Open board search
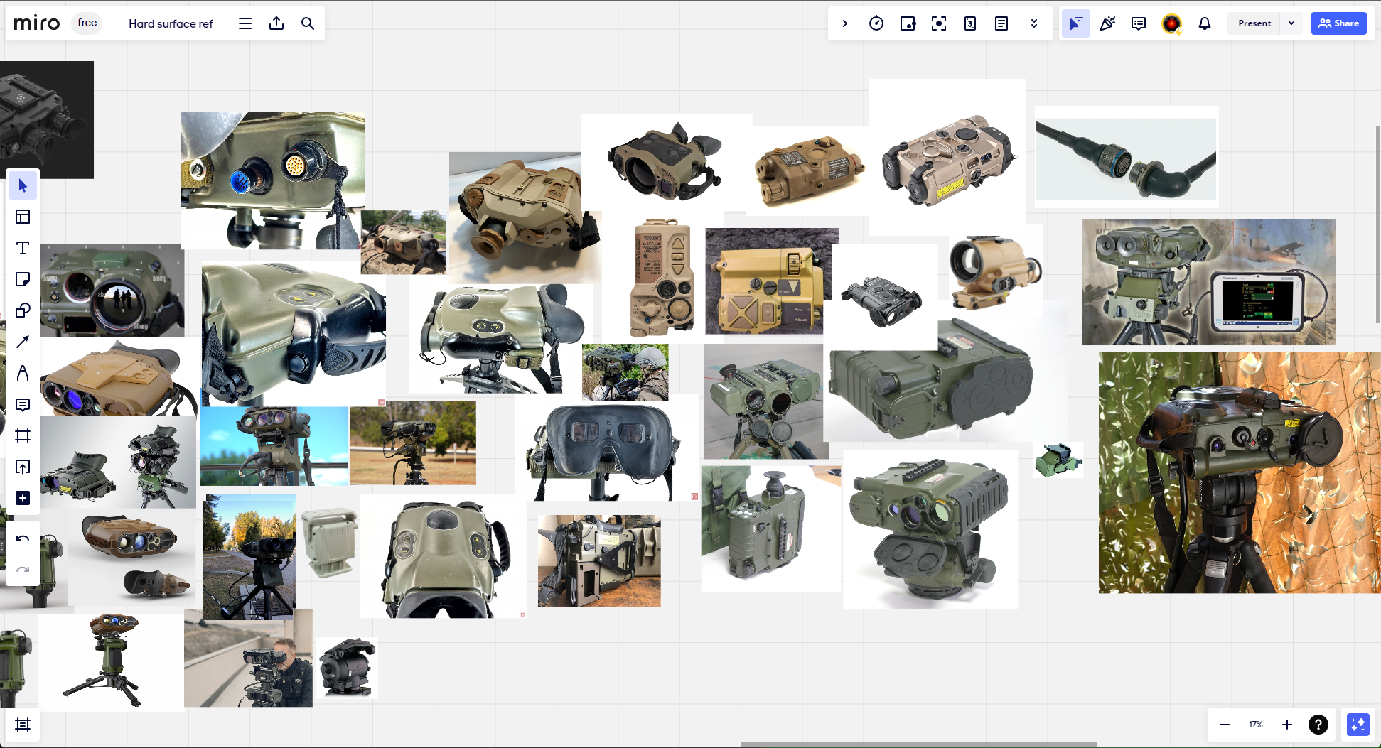The image size is (1381, 748). (x=307, y=23)
